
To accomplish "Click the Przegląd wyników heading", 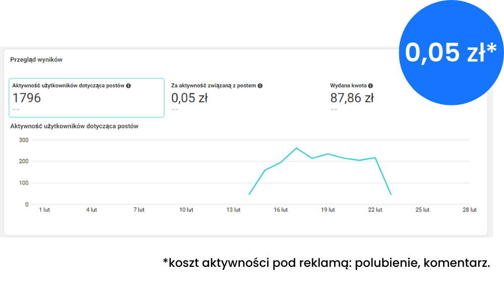I will click(36, 60).
